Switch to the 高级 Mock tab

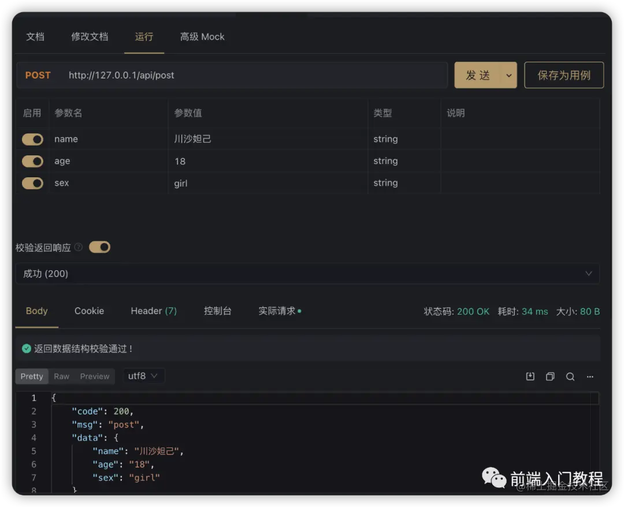coord(202,36)
